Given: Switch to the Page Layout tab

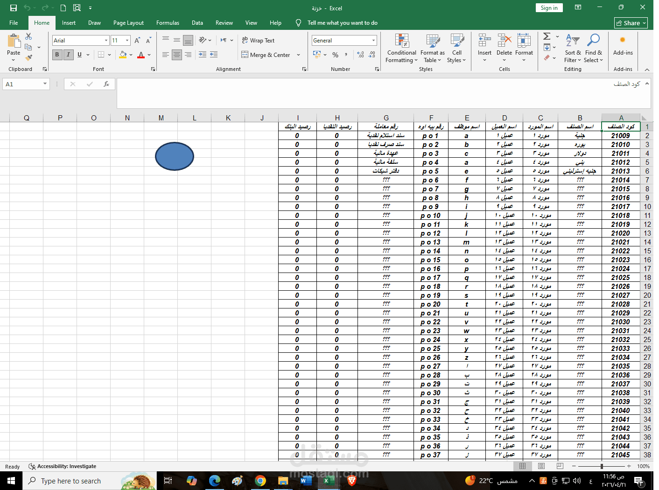Looking at the screenshot, I should pos(128,23).
